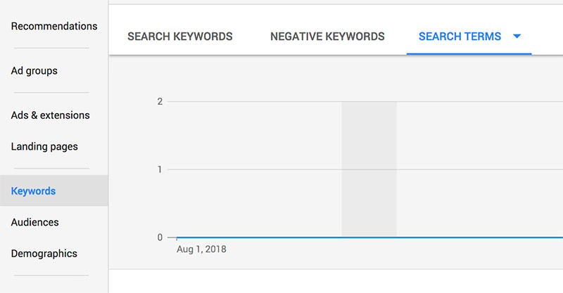Image resolution: width=563 pixels, height=293 pixels.
Task: Click the y-axis label 0
Action: (x=160, y=237)
